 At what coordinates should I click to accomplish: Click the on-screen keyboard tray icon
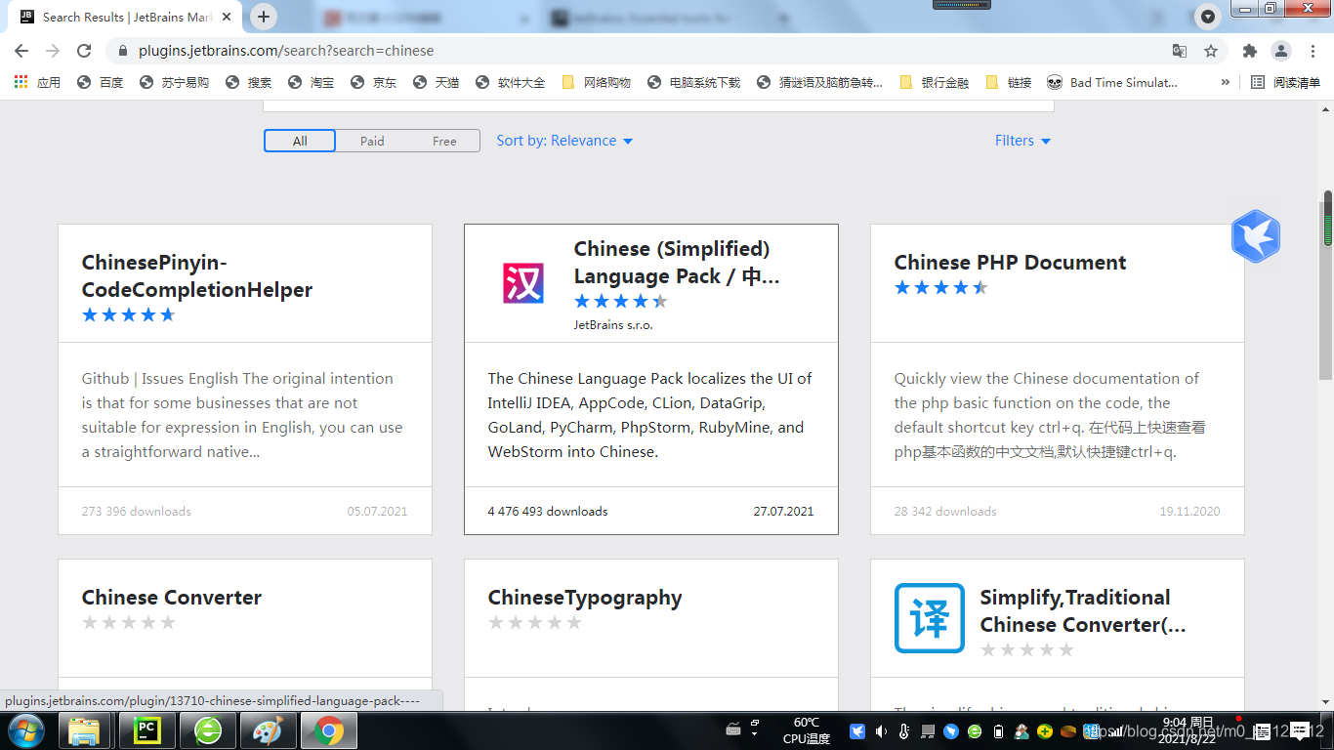(x=734, y=729)
